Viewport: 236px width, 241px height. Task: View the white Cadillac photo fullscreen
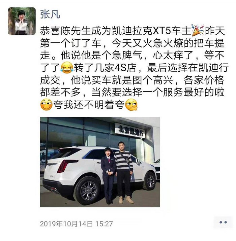[x=100, y=162]
